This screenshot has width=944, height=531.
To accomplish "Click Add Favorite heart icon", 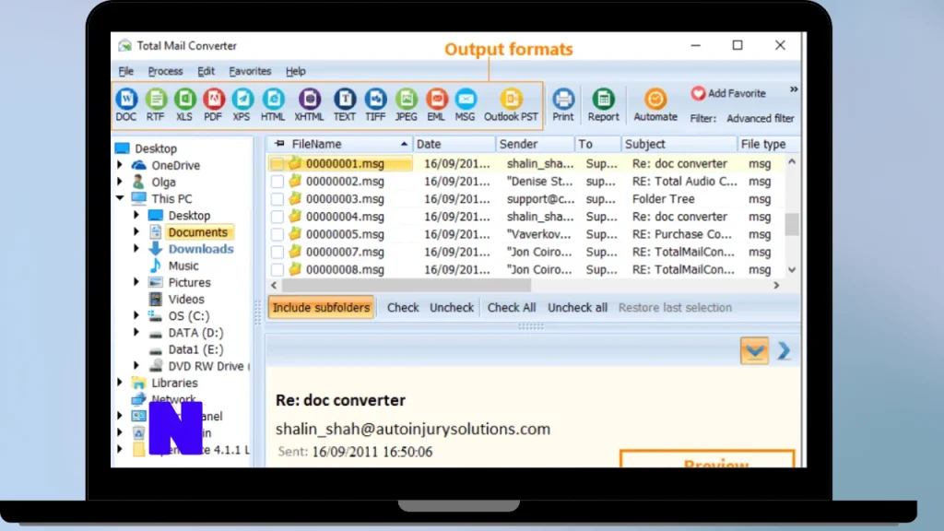I will tap(699, 93).
